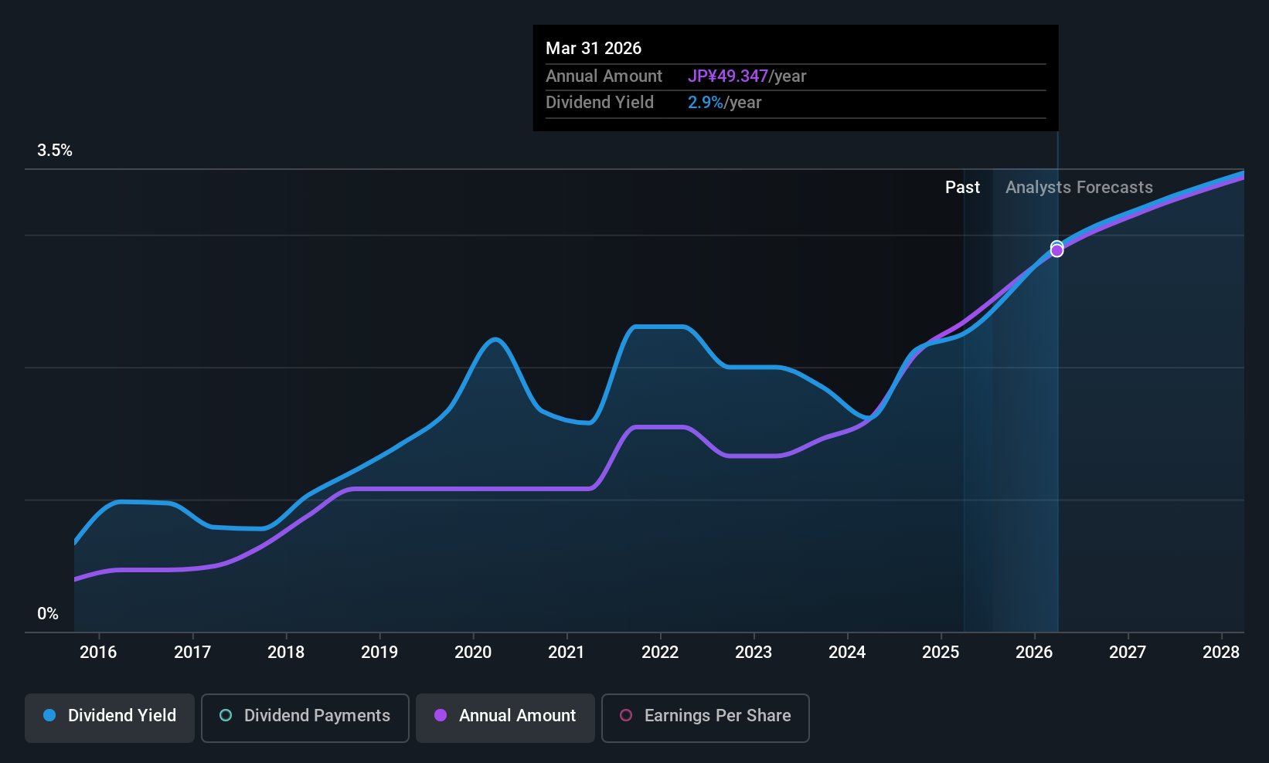Click the 2024 x-axis label
The image size is (1269, 763).
(x=847, y=653)
